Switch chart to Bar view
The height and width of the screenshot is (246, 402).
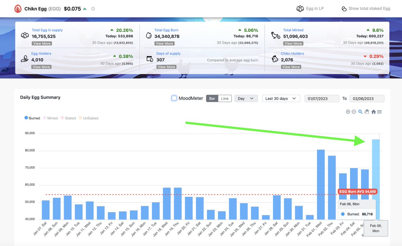point(212,98)
